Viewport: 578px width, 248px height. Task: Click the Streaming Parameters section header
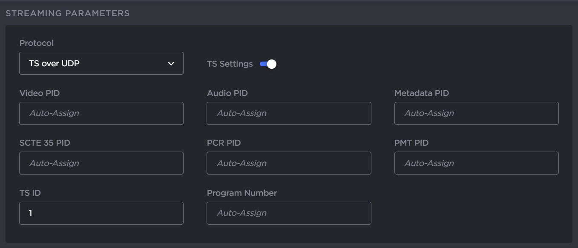pos(67,13)
